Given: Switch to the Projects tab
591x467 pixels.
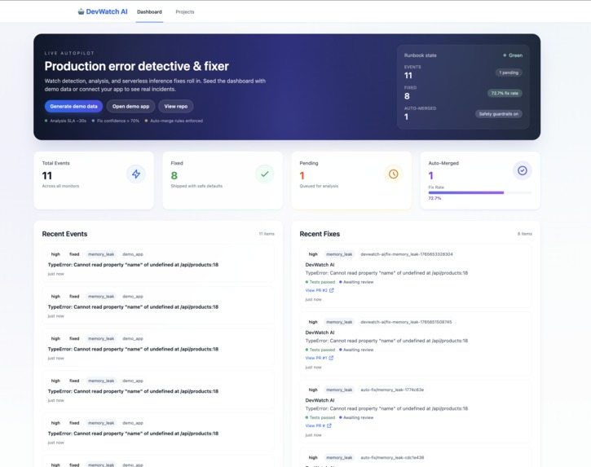Looking at the screenshot, I should point(185,12).
